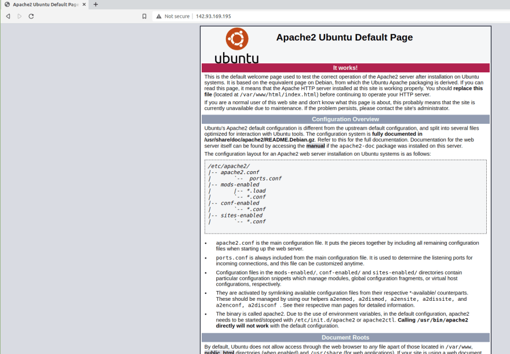Click the 'directly will not work' bold text

[242, 326]
